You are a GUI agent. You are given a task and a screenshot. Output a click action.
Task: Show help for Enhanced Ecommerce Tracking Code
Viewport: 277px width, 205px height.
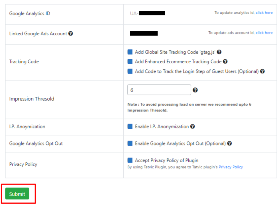pos(225,61)
